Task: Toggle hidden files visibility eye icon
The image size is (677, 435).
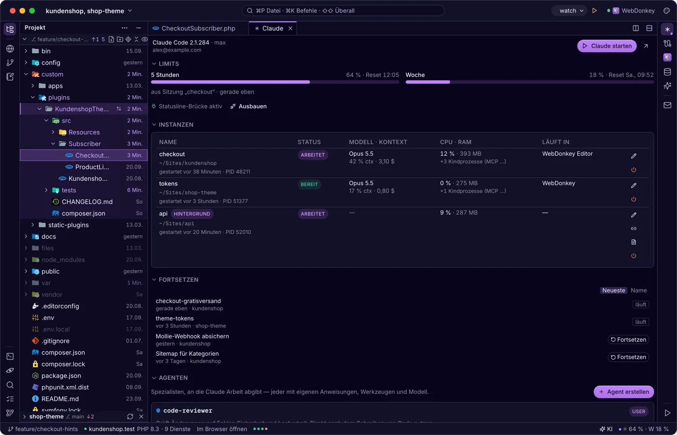Action: [x=144, y=39]
